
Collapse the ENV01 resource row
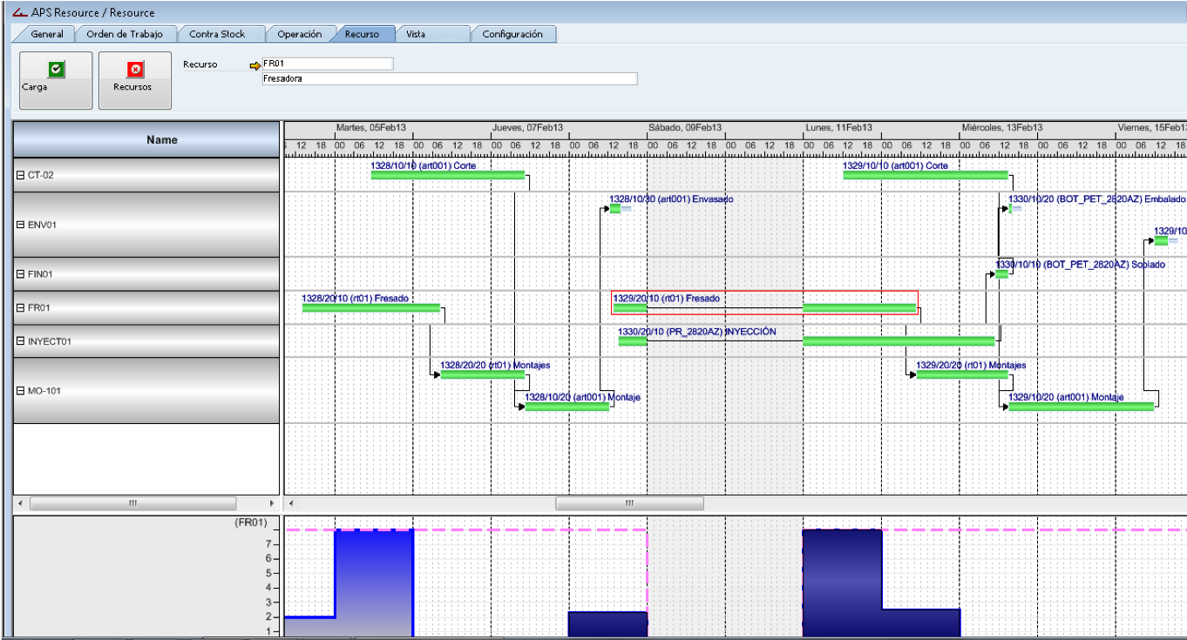pyautogui.click(x=20, y=225)
